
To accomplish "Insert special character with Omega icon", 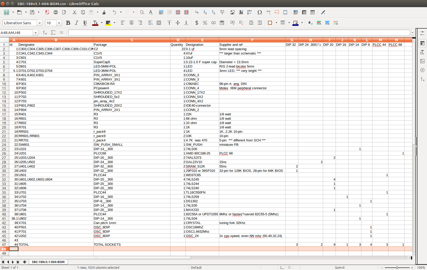I will click(x=260, y=12).
